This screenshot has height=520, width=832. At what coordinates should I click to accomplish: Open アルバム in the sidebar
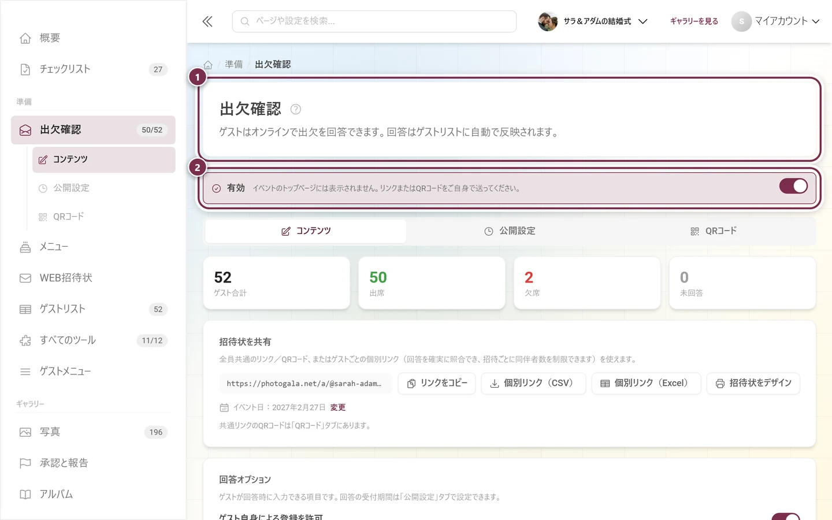(x=93, y=495)
